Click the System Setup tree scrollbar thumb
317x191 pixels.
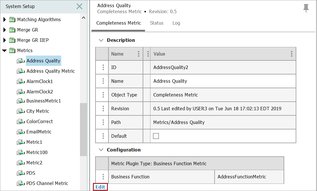click(83, 129)
